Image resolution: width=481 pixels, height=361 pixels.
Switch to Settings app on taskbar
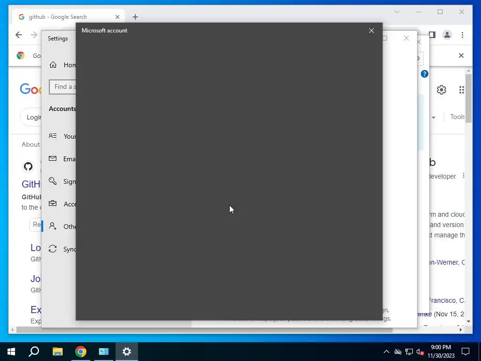click(x=127, y=352)
